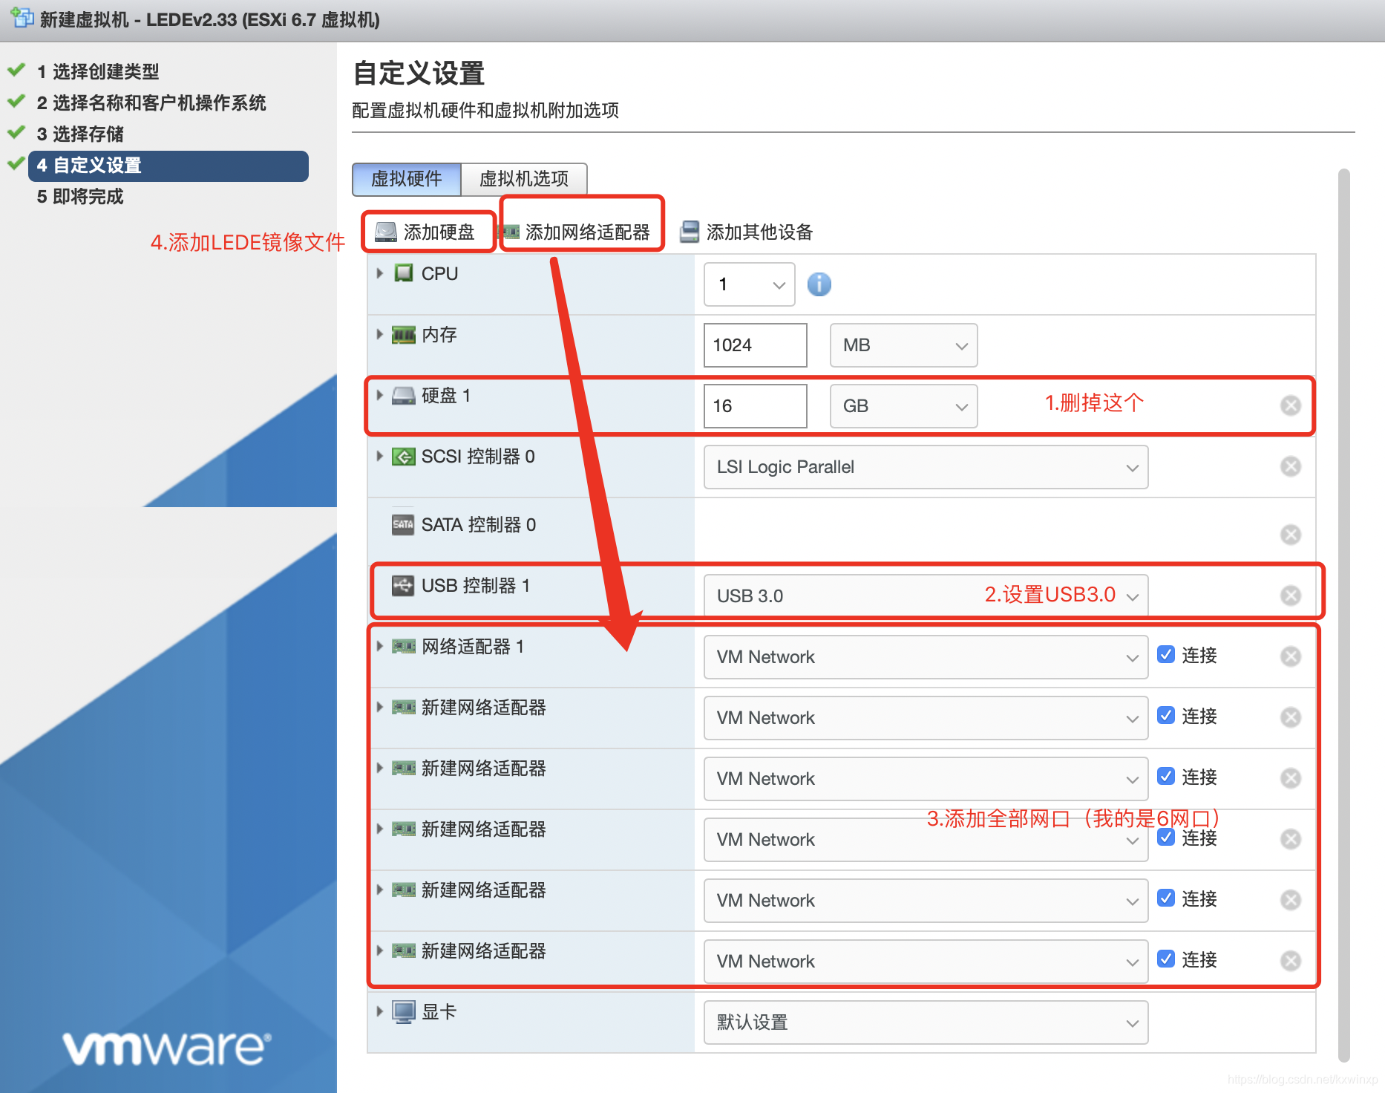
Task: Click the network adapter 1 card icon
Action: coord(404,647)
